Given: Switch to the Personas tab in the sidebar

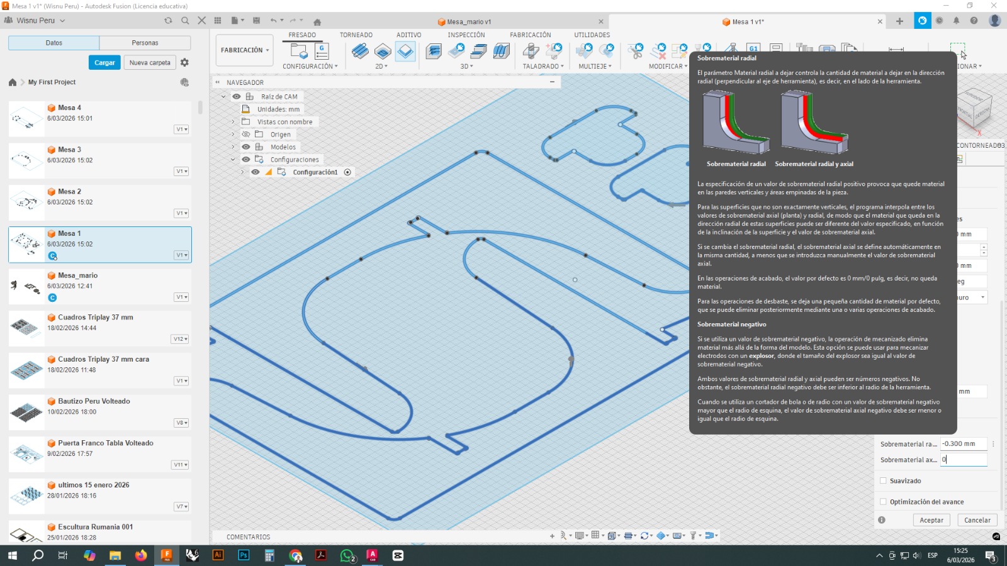Looking at the screenshot, I should click(144, 42).
